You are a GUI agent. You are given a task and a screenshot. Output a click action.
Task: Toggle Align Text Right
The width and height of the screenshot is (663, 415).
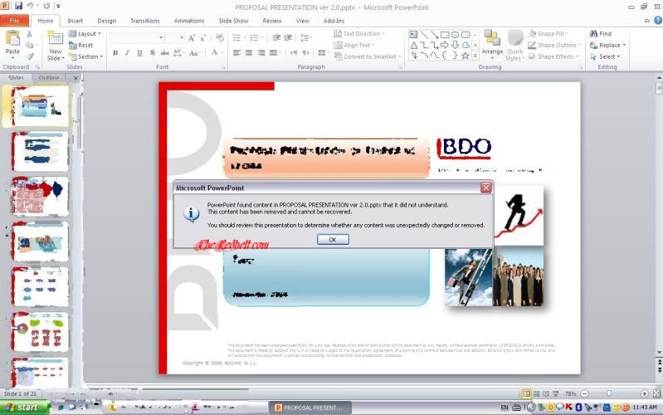[261, 53]
